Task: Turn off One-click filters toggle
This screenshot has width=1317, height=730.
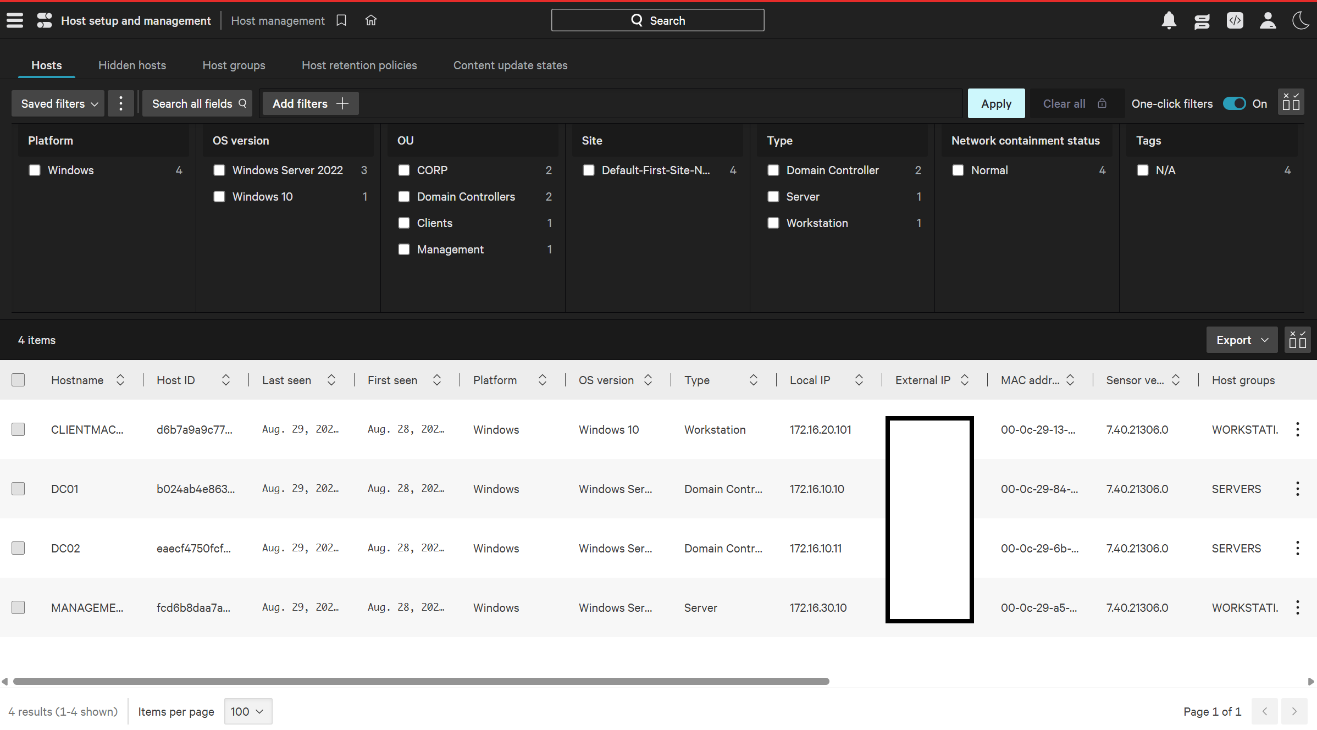Action: coord(1234,103)
